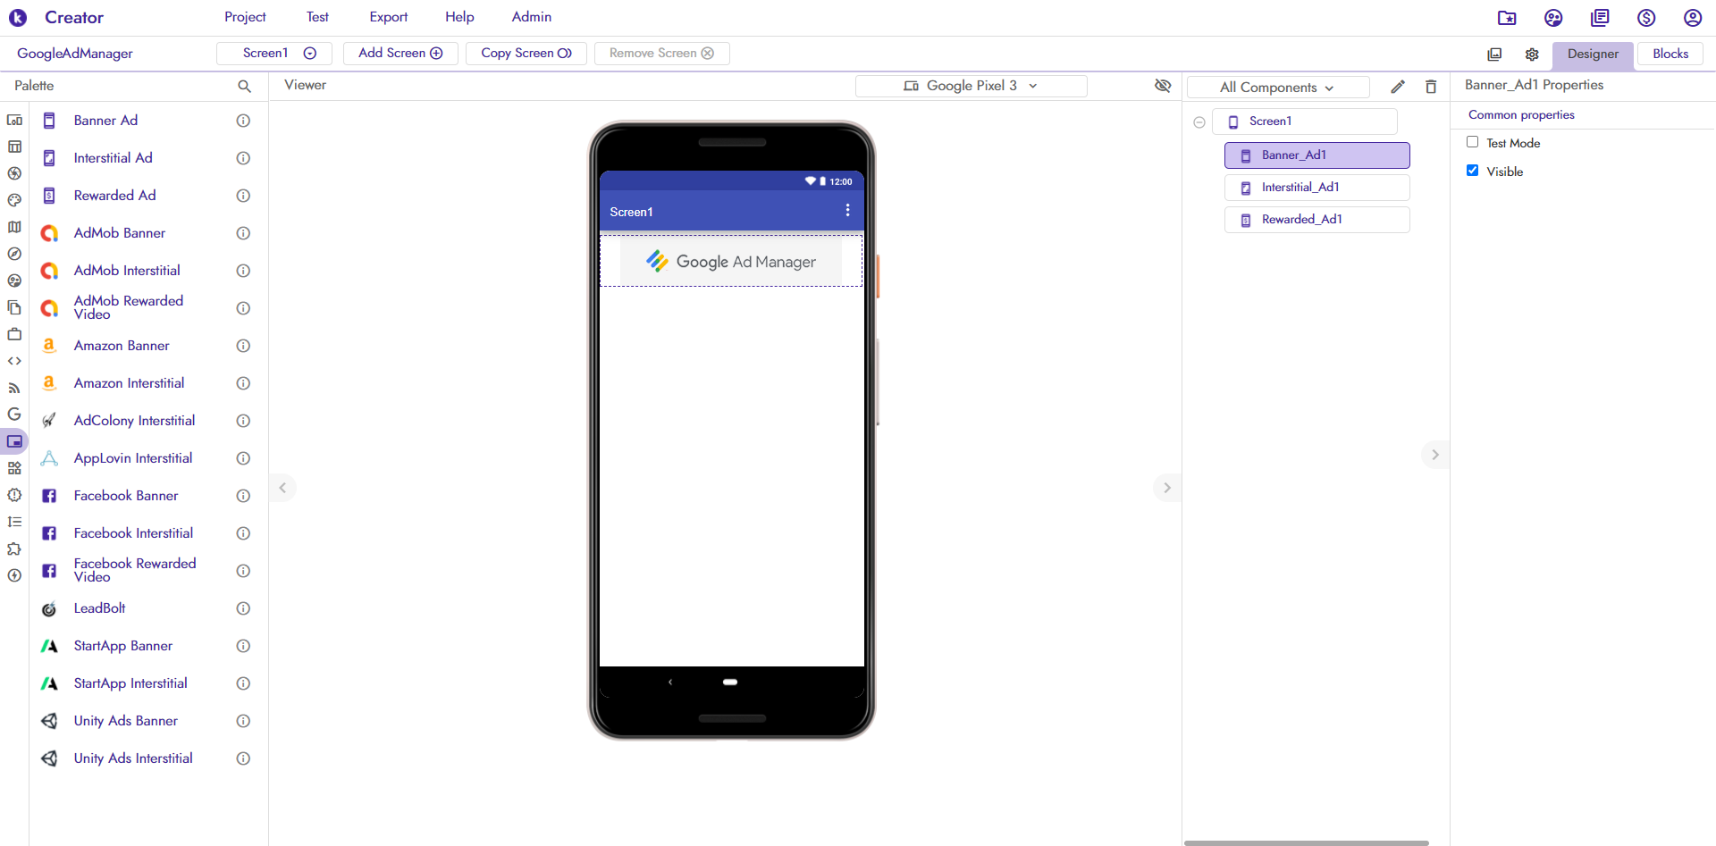This screenshot has width=1716, height=846.
Task: Click the LeadBolt palette icon
Action: (50, 608)
